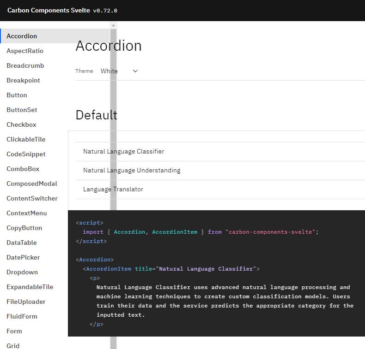This screenshot has height=349, width=365.
Task: Go to CodeSnippet in the sidebar
Action: pyautogui.click(x=26, y=154)
